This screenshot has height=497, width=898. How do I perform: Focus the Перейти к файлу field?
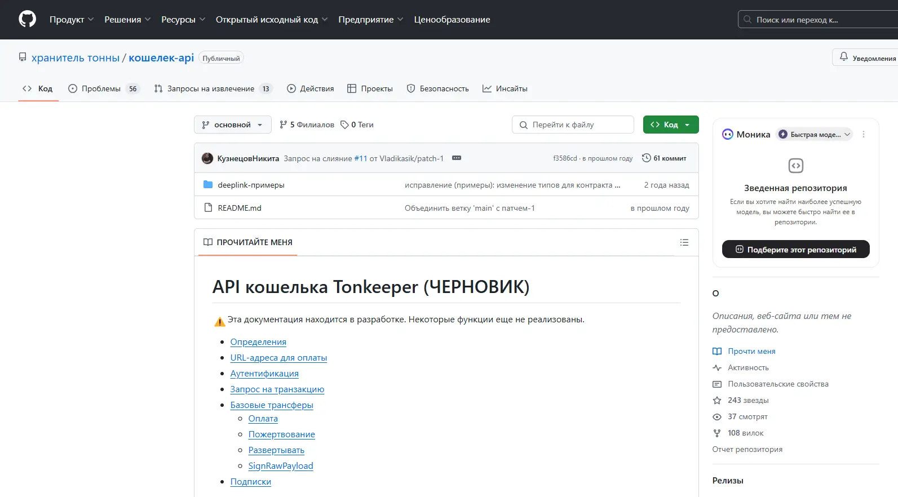point(573,125)
